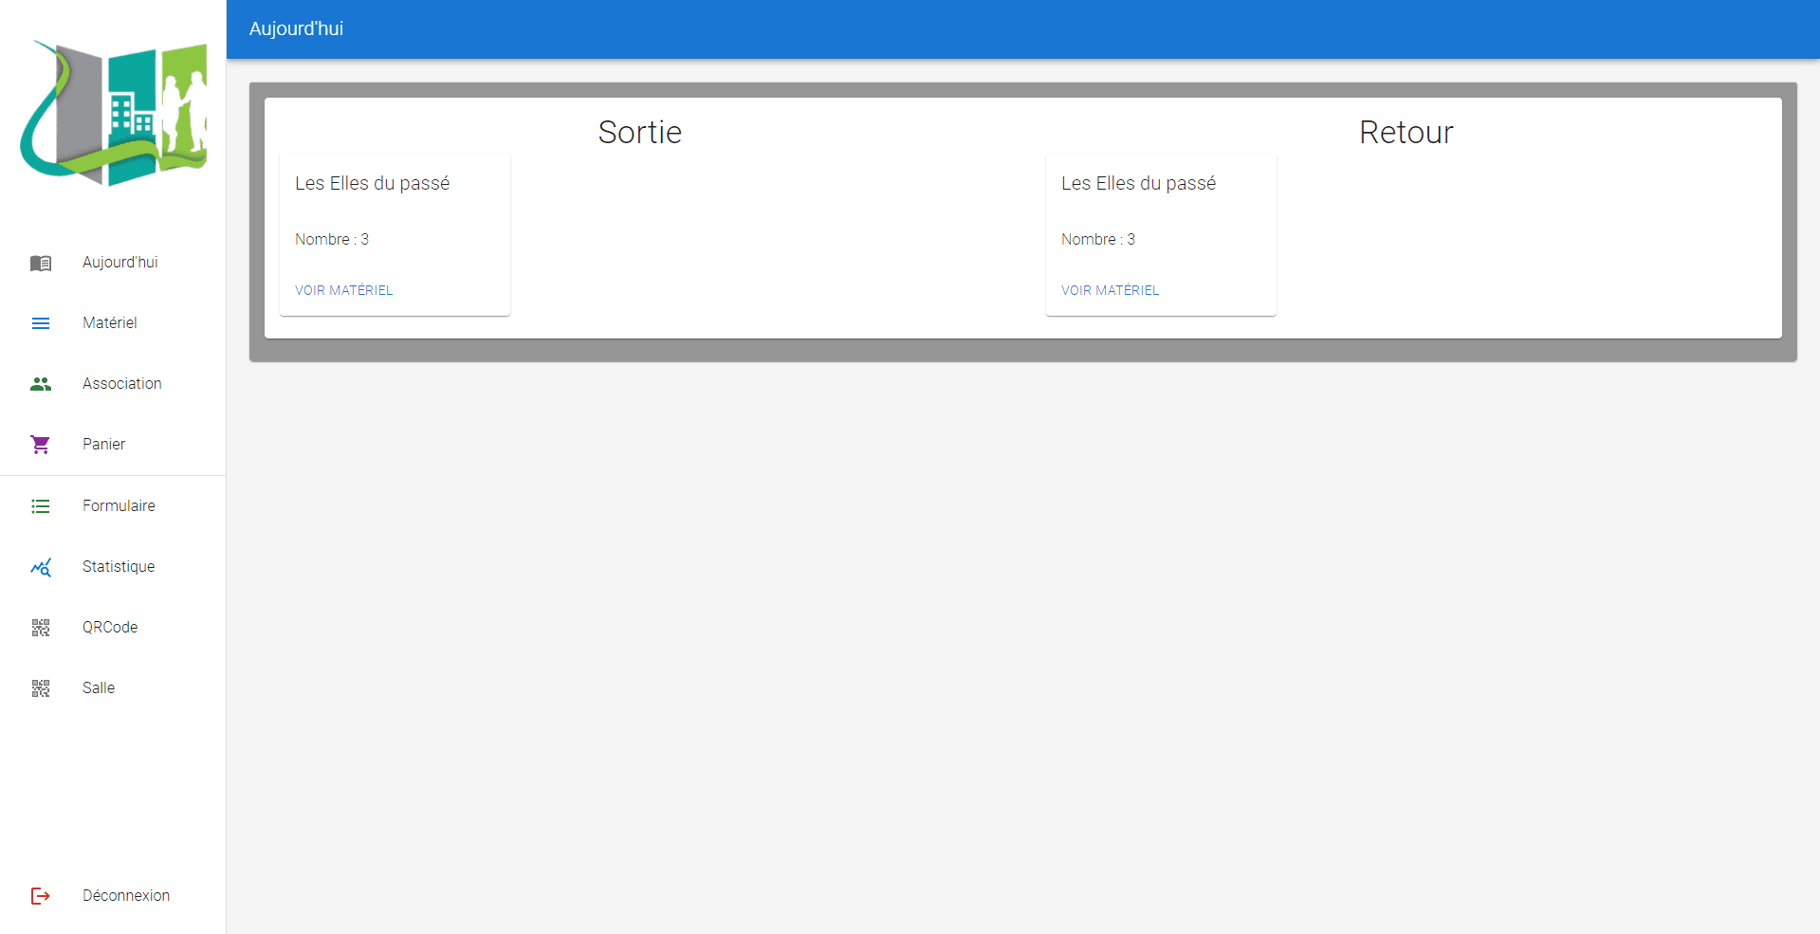Click the green checklist icon for Formulaire
This screenshot has width=1820, height=934.
click(x=41, y=506)
